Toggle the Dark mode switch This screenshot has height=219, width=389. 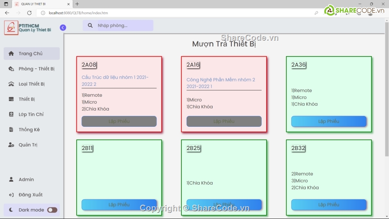[52, 210]
